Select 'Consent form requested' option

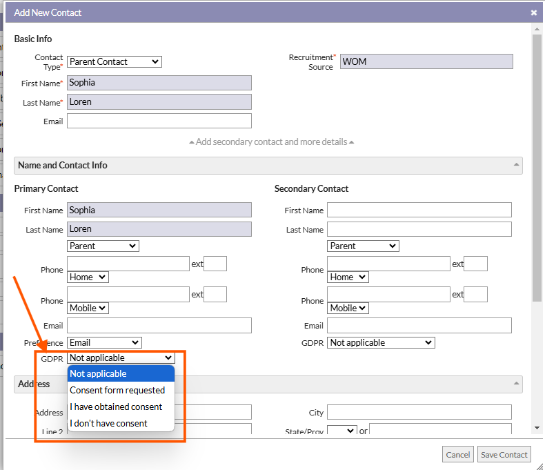(117, 390)
